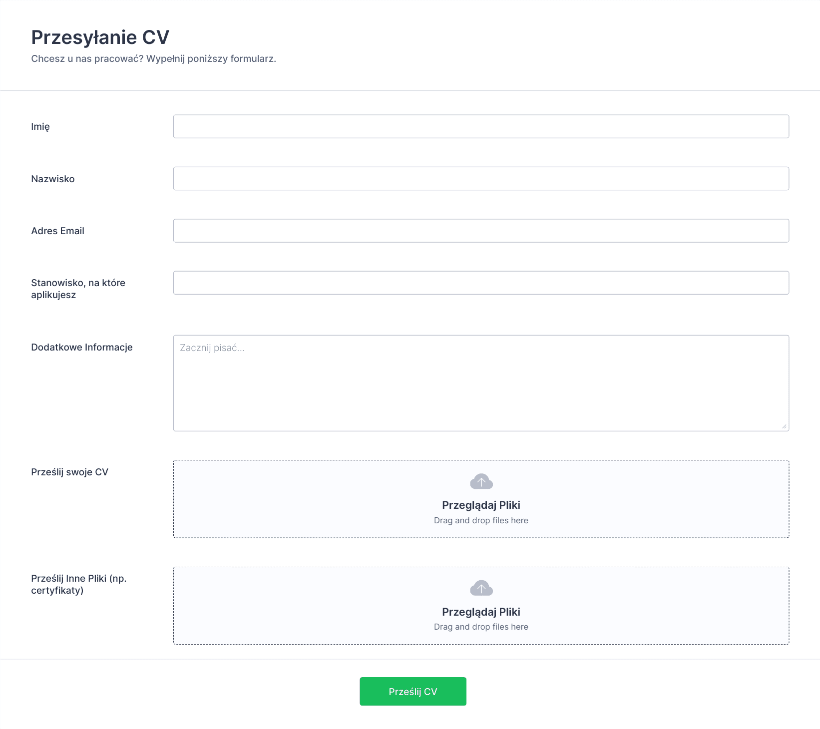Open Przeglądaj Pliki under Prześlij swoje CV
The height and width of the screenshot is (729, 820).
click(x=481, y=505)
